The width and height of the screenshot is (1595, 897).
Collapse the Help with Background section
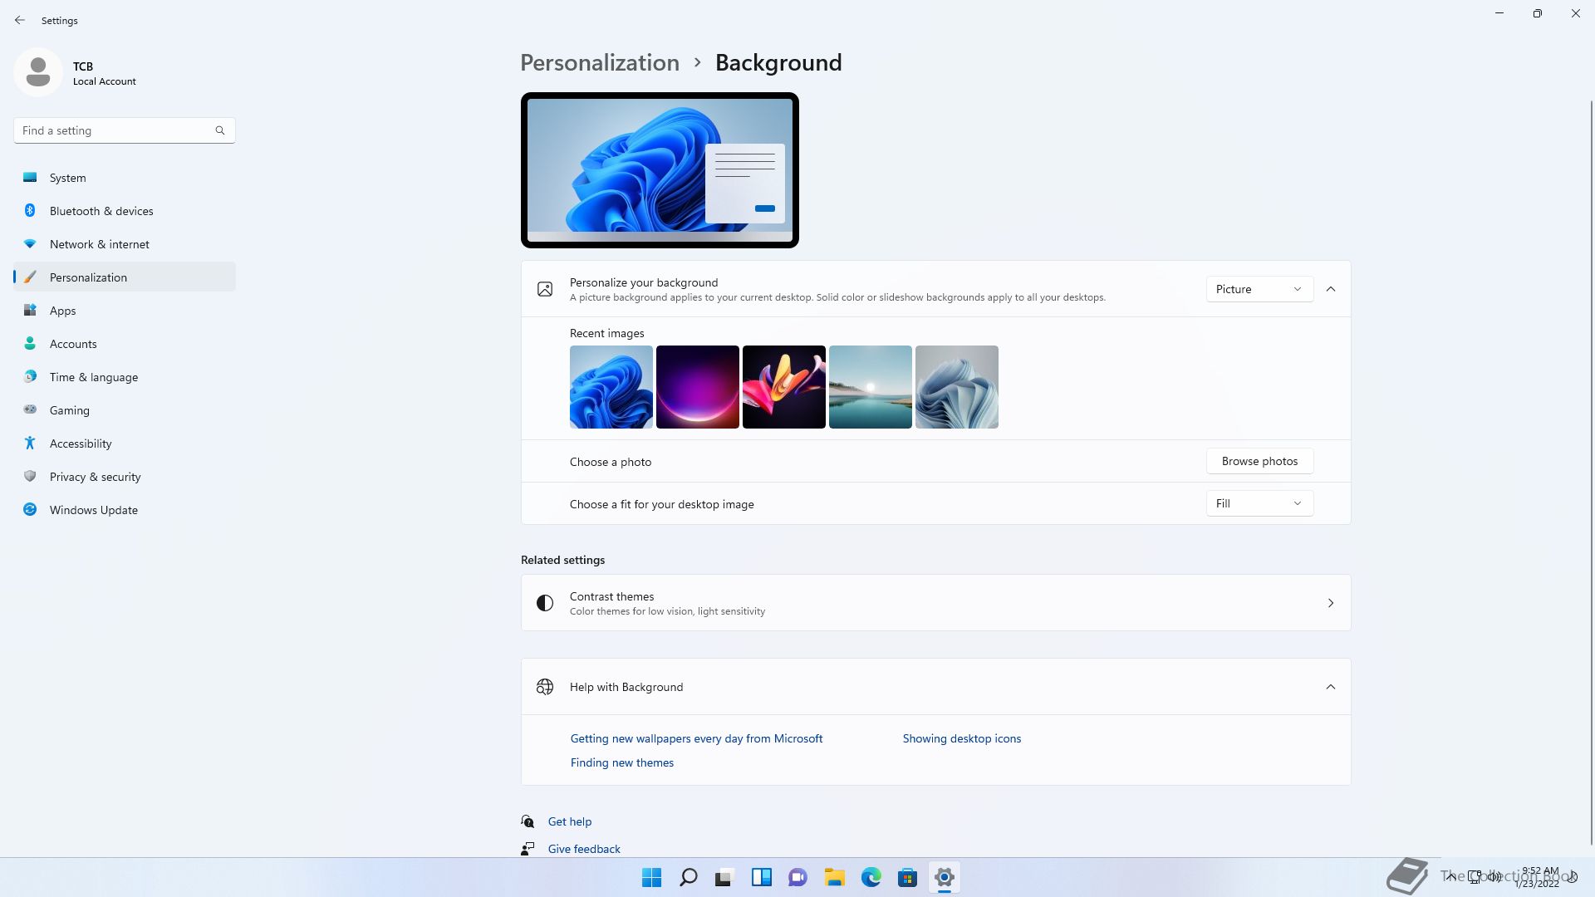click(x=1331, y=687)
